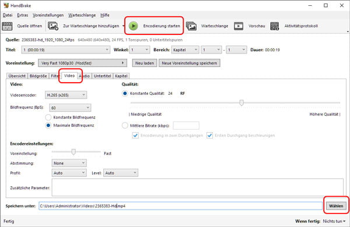Viewport: 350px width, 227px height.
Task: Open the Bereich Kapitel dropdown
Action: [x=185, y=49]
